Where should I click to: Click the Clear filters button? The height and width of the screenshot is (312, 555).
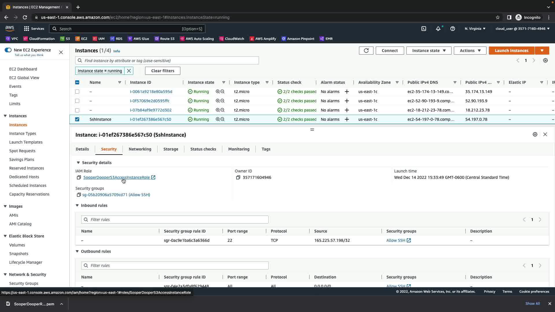[162, 71]
